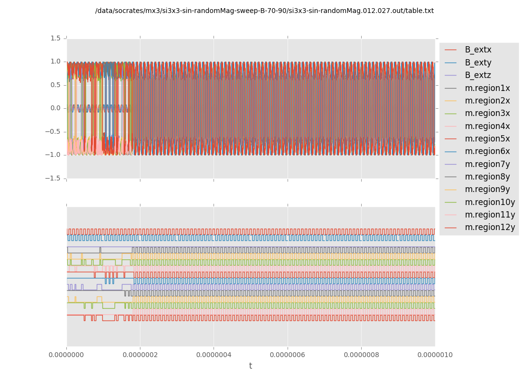This screenshot has height=385, width=529.
Task: Click the m.region4x pink line swatch
Action: point(451,127)
